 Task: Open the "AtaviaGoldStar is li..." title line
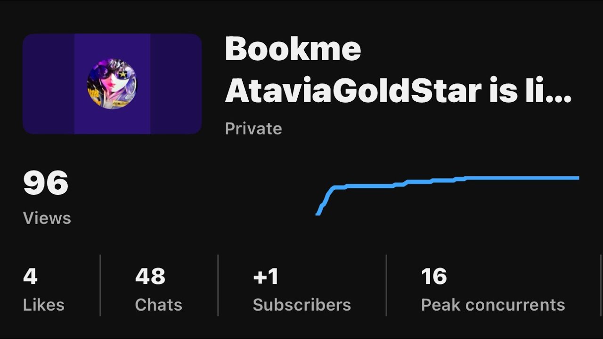click(x=398, y=91)
